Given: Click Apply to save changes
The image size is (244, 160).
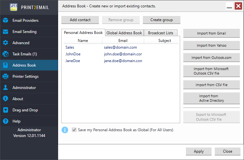Looking at the screenshot, I should 199,151.
